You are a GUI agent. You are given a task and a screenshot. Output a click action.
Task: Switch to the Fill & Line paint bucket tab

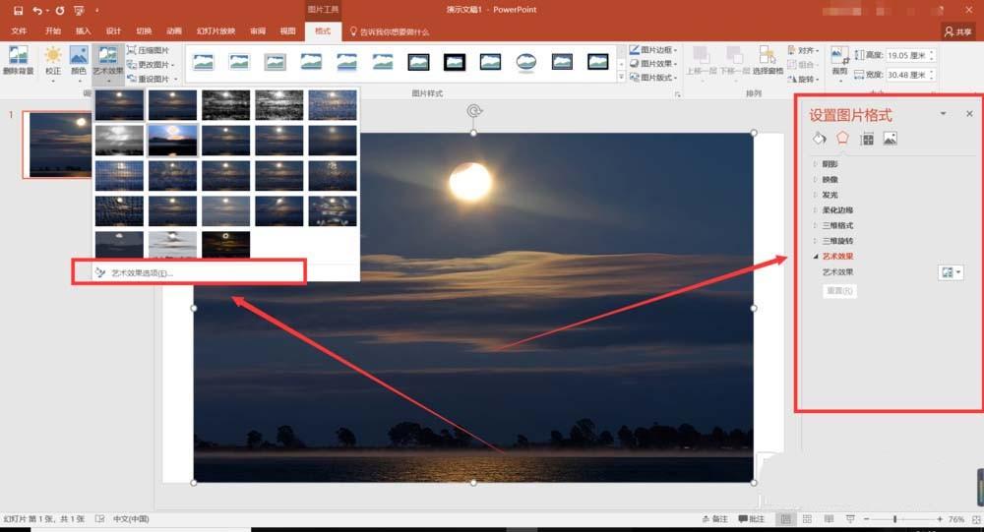pyautogui.click(x=819, y=139)
